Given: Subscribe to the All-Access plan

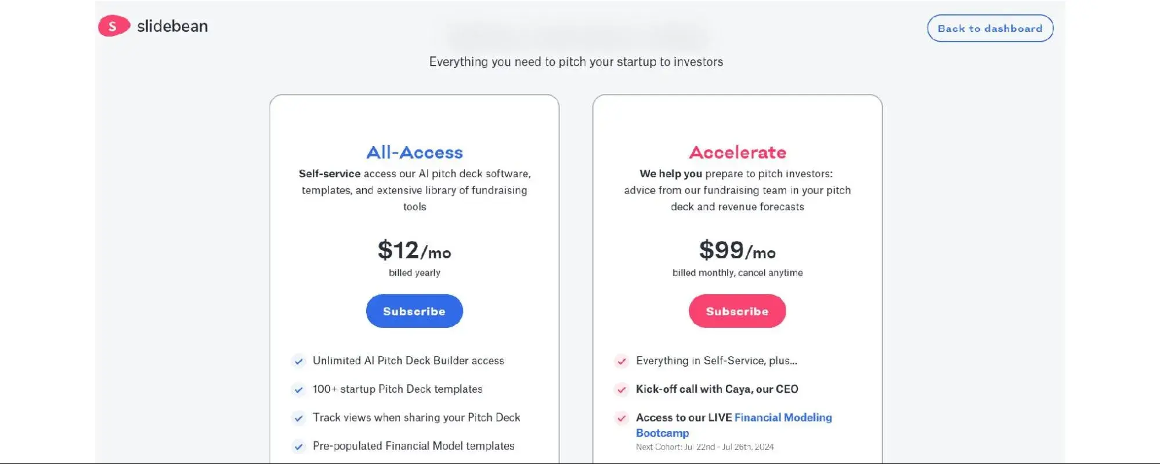Looking at the screenshot, I should coord(414,311).
